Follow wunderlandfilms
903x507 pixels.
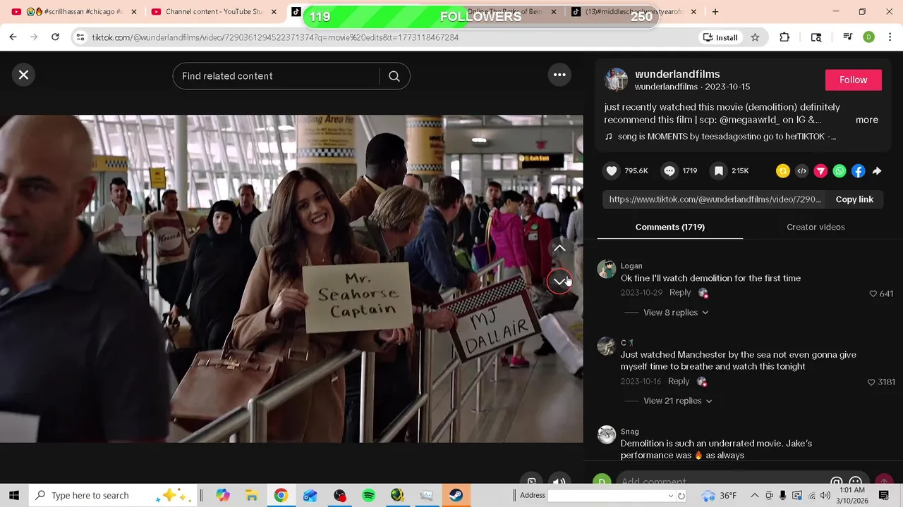click(x=853, y=80)
